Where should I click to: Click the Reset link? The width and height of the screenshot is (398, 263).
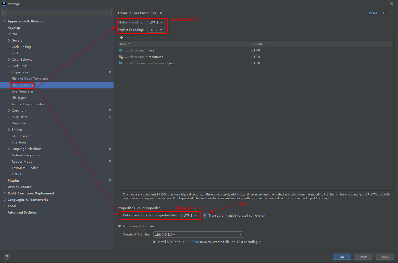(373, 13)
